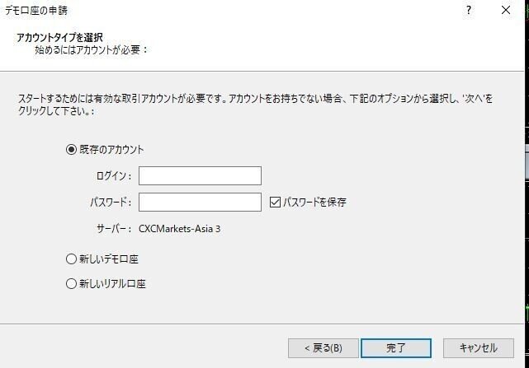Cancel with the キャンセル button

click(x=478, y=347)
